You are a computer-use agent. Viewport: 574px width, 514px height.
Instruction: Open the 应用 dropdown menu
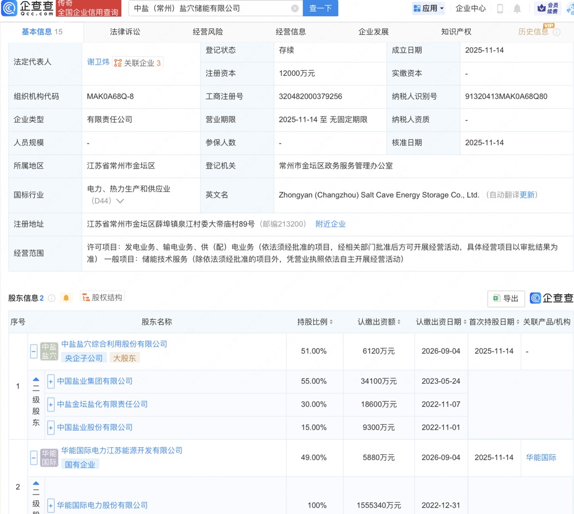429,9
